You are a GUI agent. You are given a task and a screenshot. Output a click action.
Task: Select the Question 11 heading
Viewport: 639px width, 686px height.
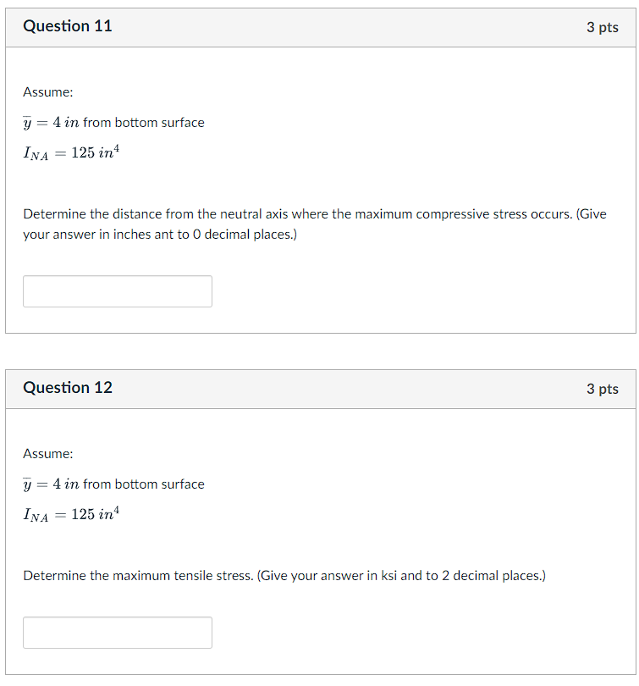pyautogui.click(x=68, y=26)
